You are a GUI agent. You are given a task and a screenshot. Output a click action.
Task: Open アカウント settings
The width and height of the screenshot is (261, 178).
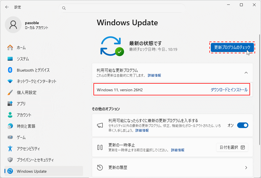(x=24, y=115)
